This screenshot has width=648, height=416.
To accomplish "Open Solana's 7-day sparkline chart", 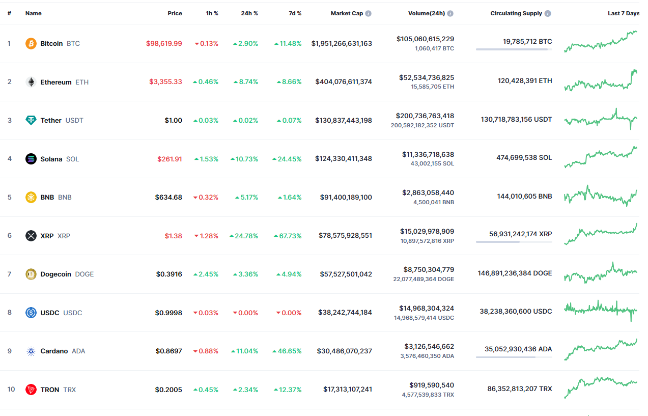I will 601,157.
